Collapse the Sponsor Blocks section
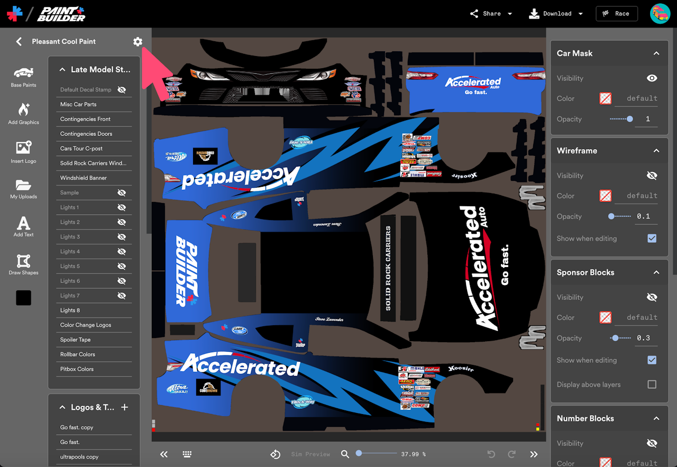This screenshot has width=677, height=467. (x=656, y=272)
